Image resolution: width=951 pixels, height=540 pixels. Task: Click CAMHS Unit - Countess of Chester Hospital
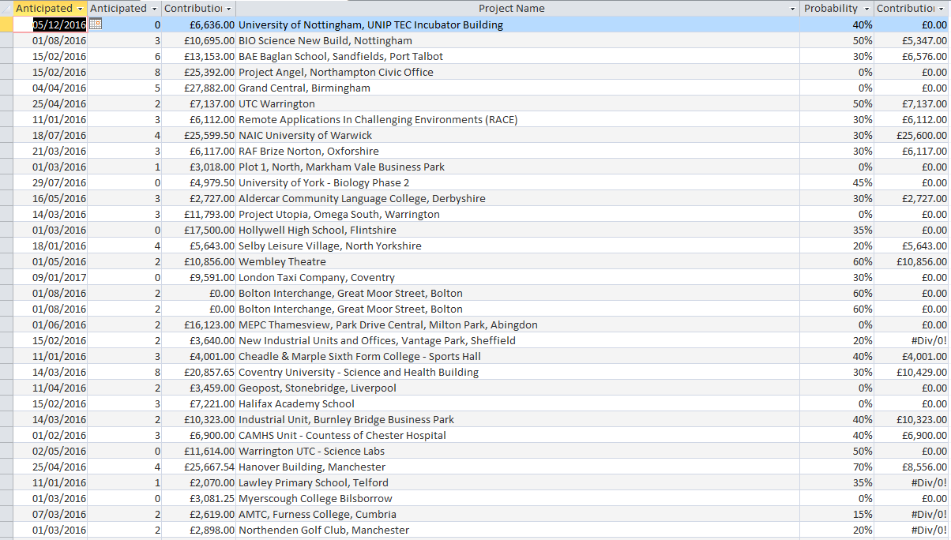click(x=342, y=435)
